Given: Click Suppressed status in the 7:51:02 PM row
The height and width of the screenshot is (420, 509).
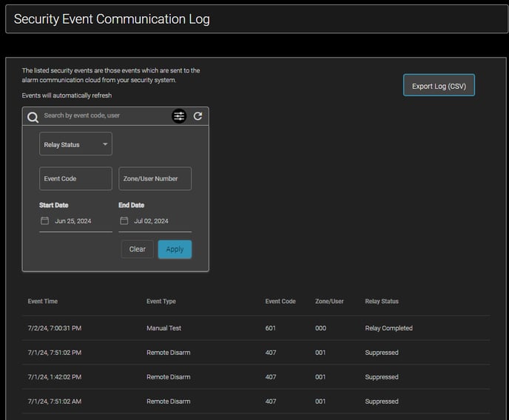Looking at the screenshot, I should pos(382,353).
